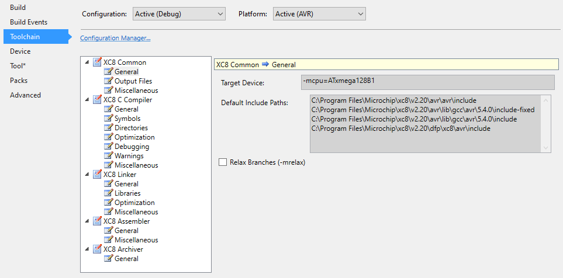563x278 pixels.
Task: Collapse the XC8 Common tree node
Action: click(87, 62)
